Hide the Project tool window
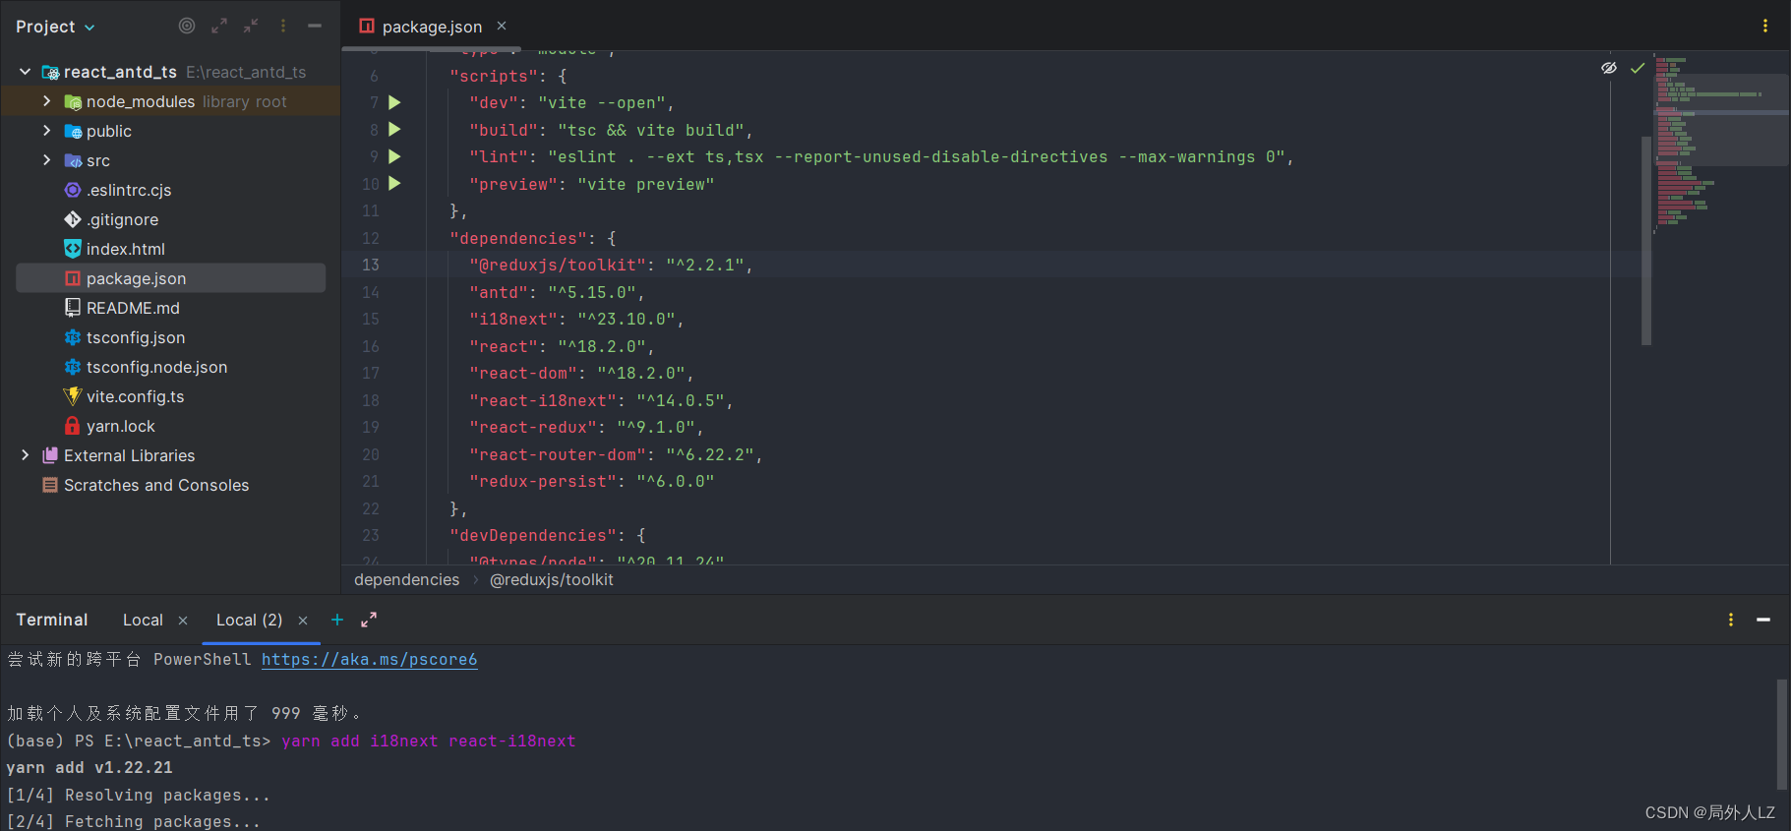This screenshot has height=831, width=1791. pos(315,27)
